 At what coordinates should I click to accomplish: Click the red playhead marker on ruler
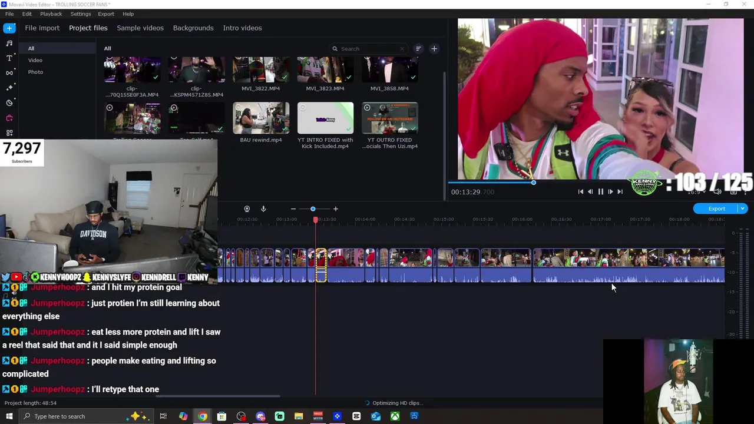point(316,220)
